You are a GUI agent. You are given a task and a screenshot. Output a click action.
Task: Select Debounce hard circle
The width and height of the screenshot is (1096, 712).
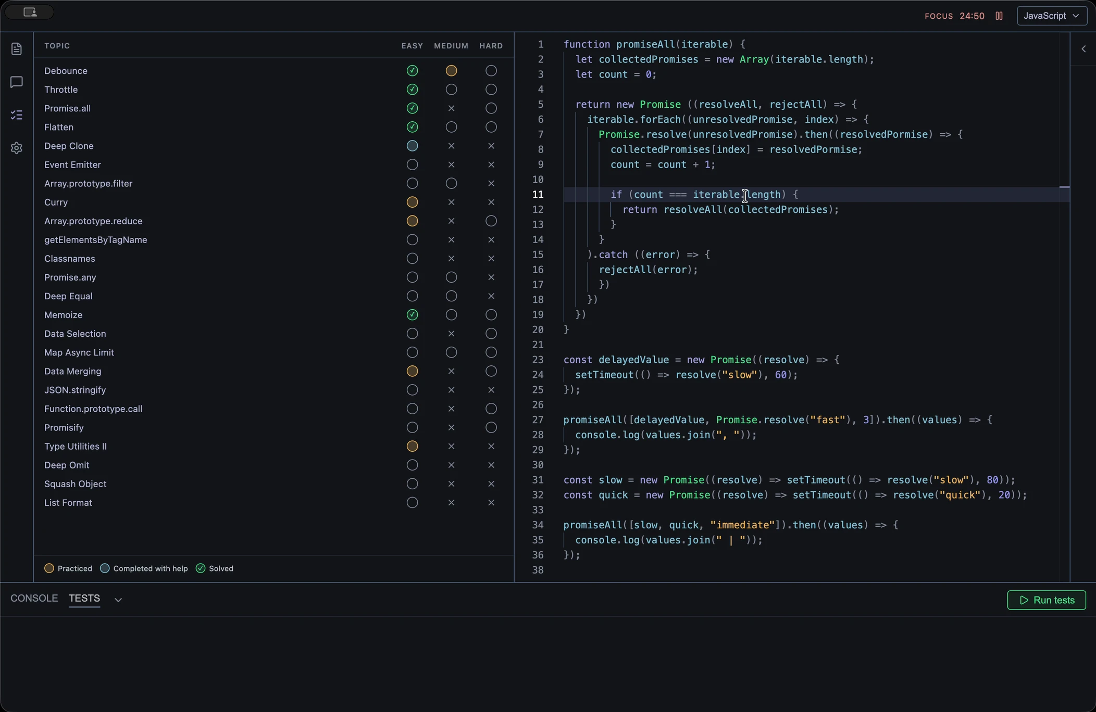(491, 71)
